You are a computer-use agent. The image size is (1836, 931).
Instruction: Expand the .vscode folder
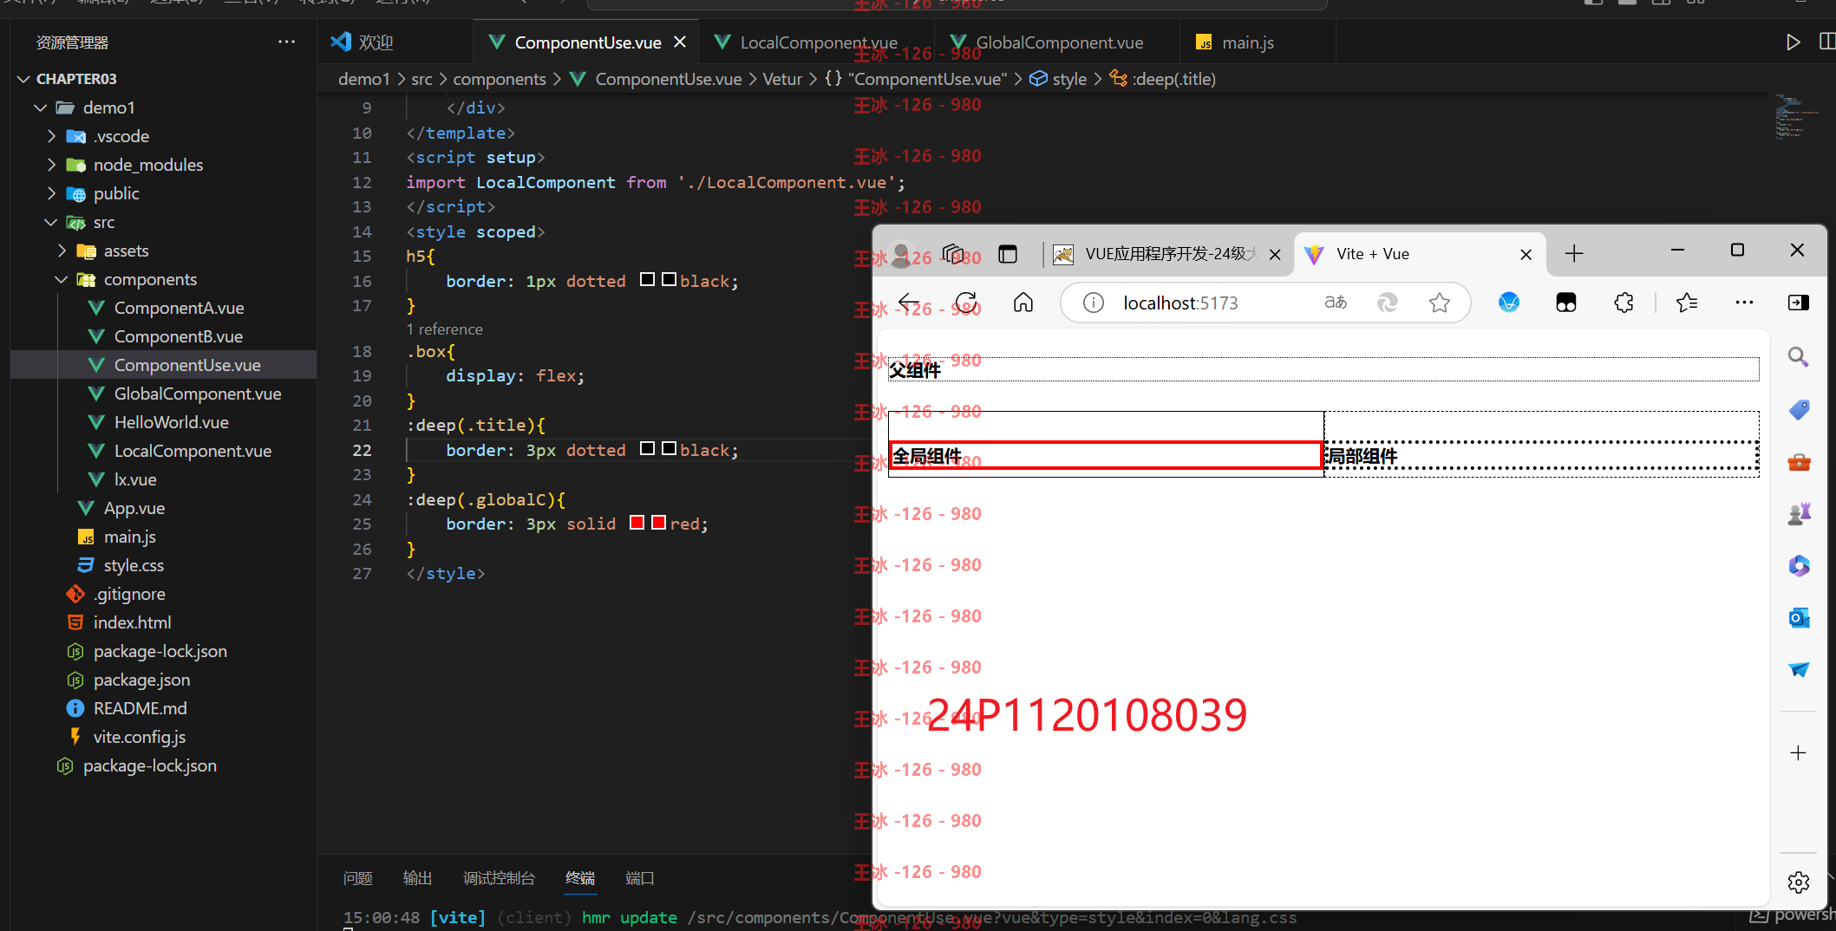click(x=51, y=136)
